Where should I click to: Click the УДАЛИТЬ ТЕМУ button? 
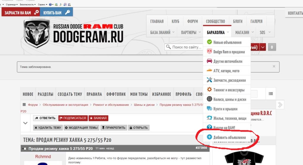pyautogui.click(x=48, y=128)
